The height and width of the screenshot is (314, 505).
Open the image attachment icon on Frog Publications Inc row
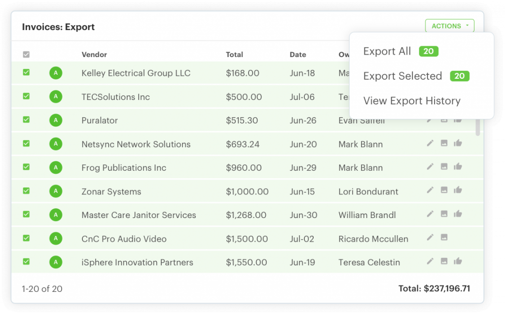pos(444,166)
